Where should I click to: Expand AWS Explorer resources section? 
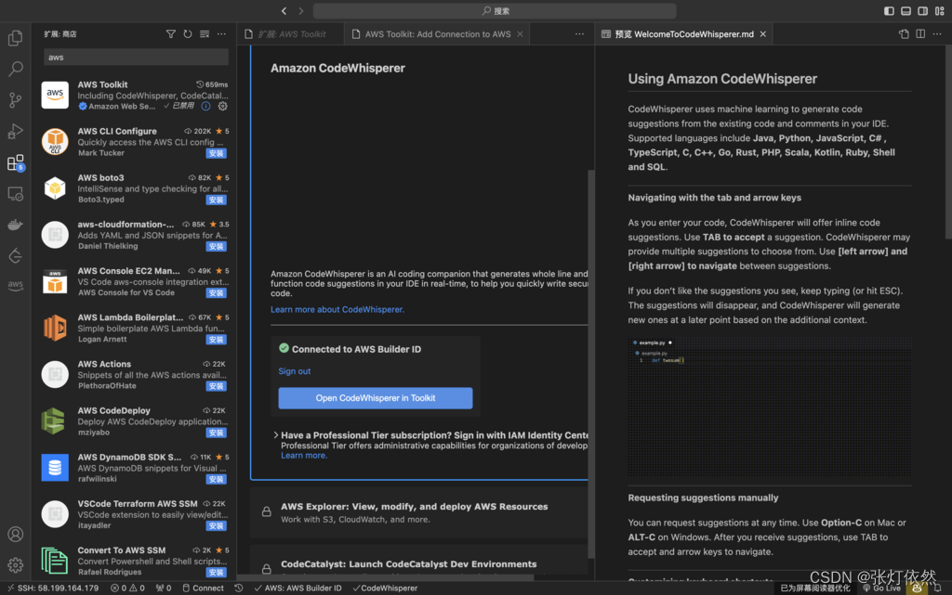419,512
